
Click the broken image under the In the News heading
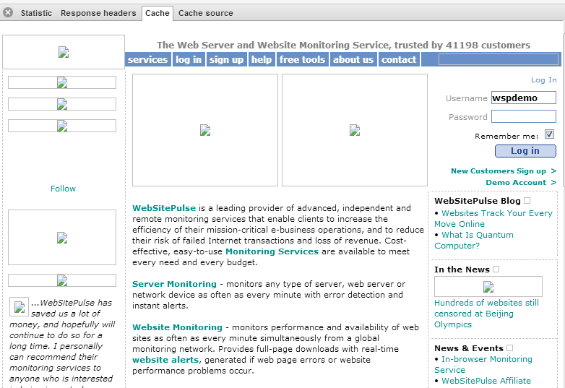point(488,287)
